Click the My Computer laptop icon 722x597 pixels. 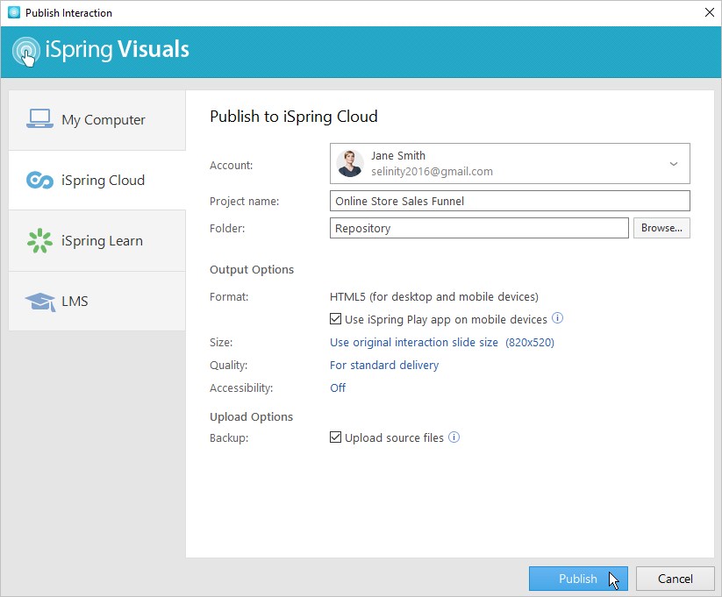(39, 118)
